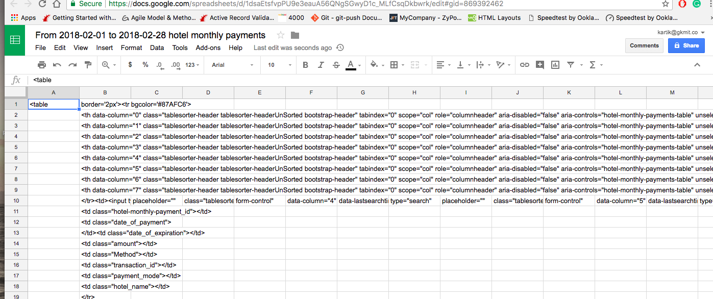Click the Format as percent icon

click(x=144, y=65)
